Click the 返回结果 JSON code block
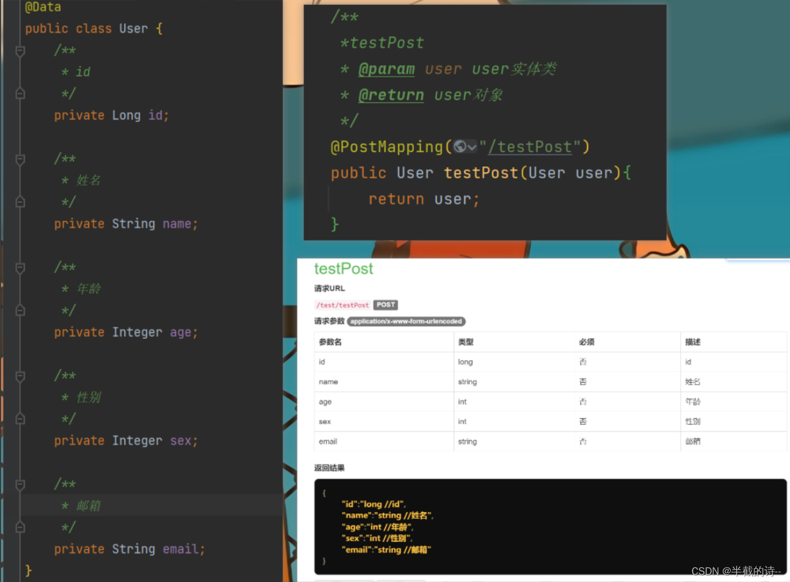This screenshot has height=582, width=790. coord(550,526)
